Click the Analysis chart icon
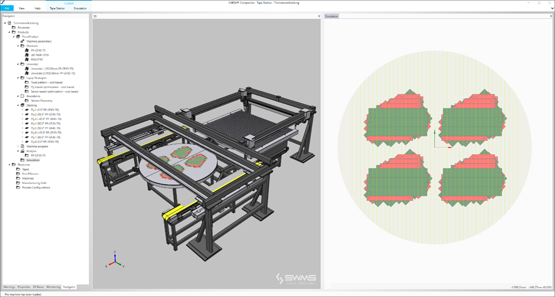 (22, 151)
